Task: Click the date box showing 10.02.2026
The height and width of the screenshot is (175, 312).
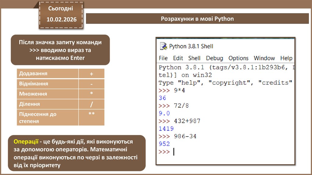Action: 62,20
